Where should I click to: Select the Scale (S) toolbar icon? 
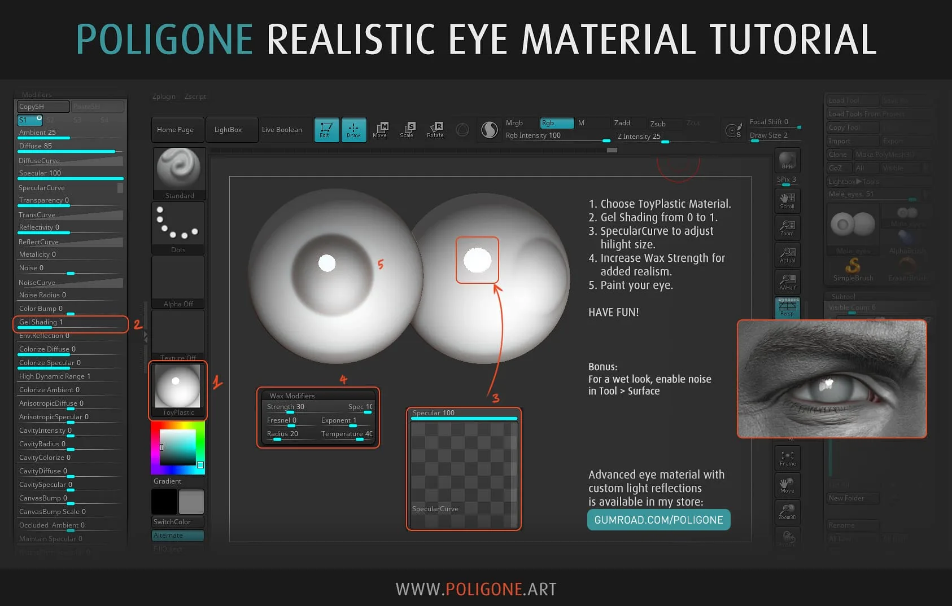click(408, 130)
